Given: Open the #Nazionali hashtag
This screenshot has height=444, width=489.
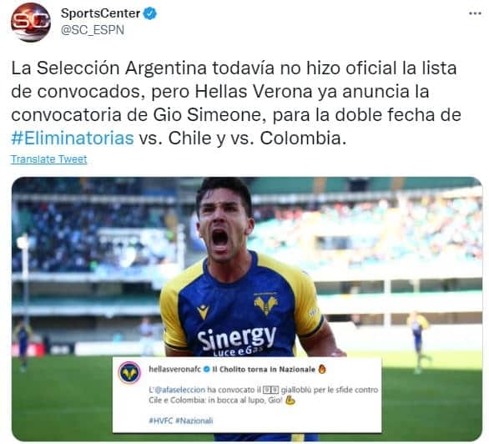Looking at the screenshot, I should pyautogui.click(x=194, y=421).
